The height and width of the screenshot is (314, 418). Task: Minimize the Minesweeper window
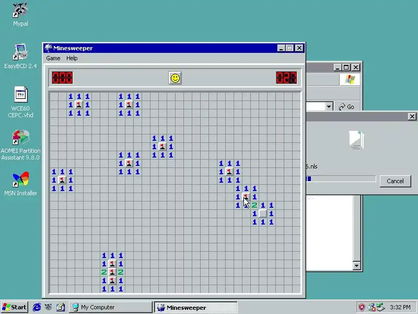click(x=281, y=48)
